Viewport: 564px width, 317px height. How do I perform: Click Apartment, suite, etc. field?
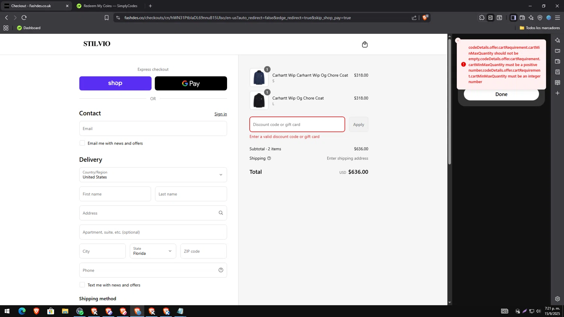pyautogui.click(x=153, y=232)
